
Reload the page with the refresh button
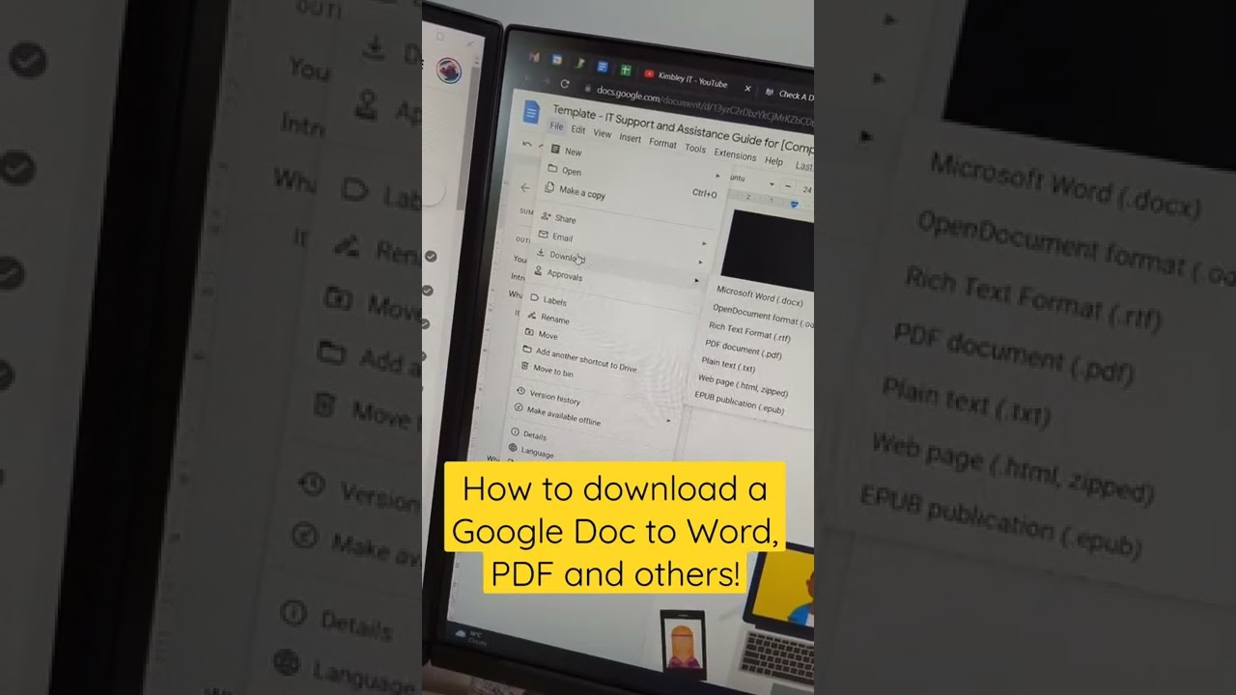tap(565, 84)
